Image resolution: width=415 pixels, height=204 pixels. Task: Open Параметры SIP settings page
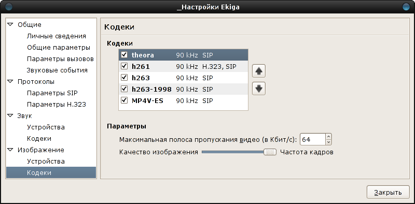coord(52,93)
